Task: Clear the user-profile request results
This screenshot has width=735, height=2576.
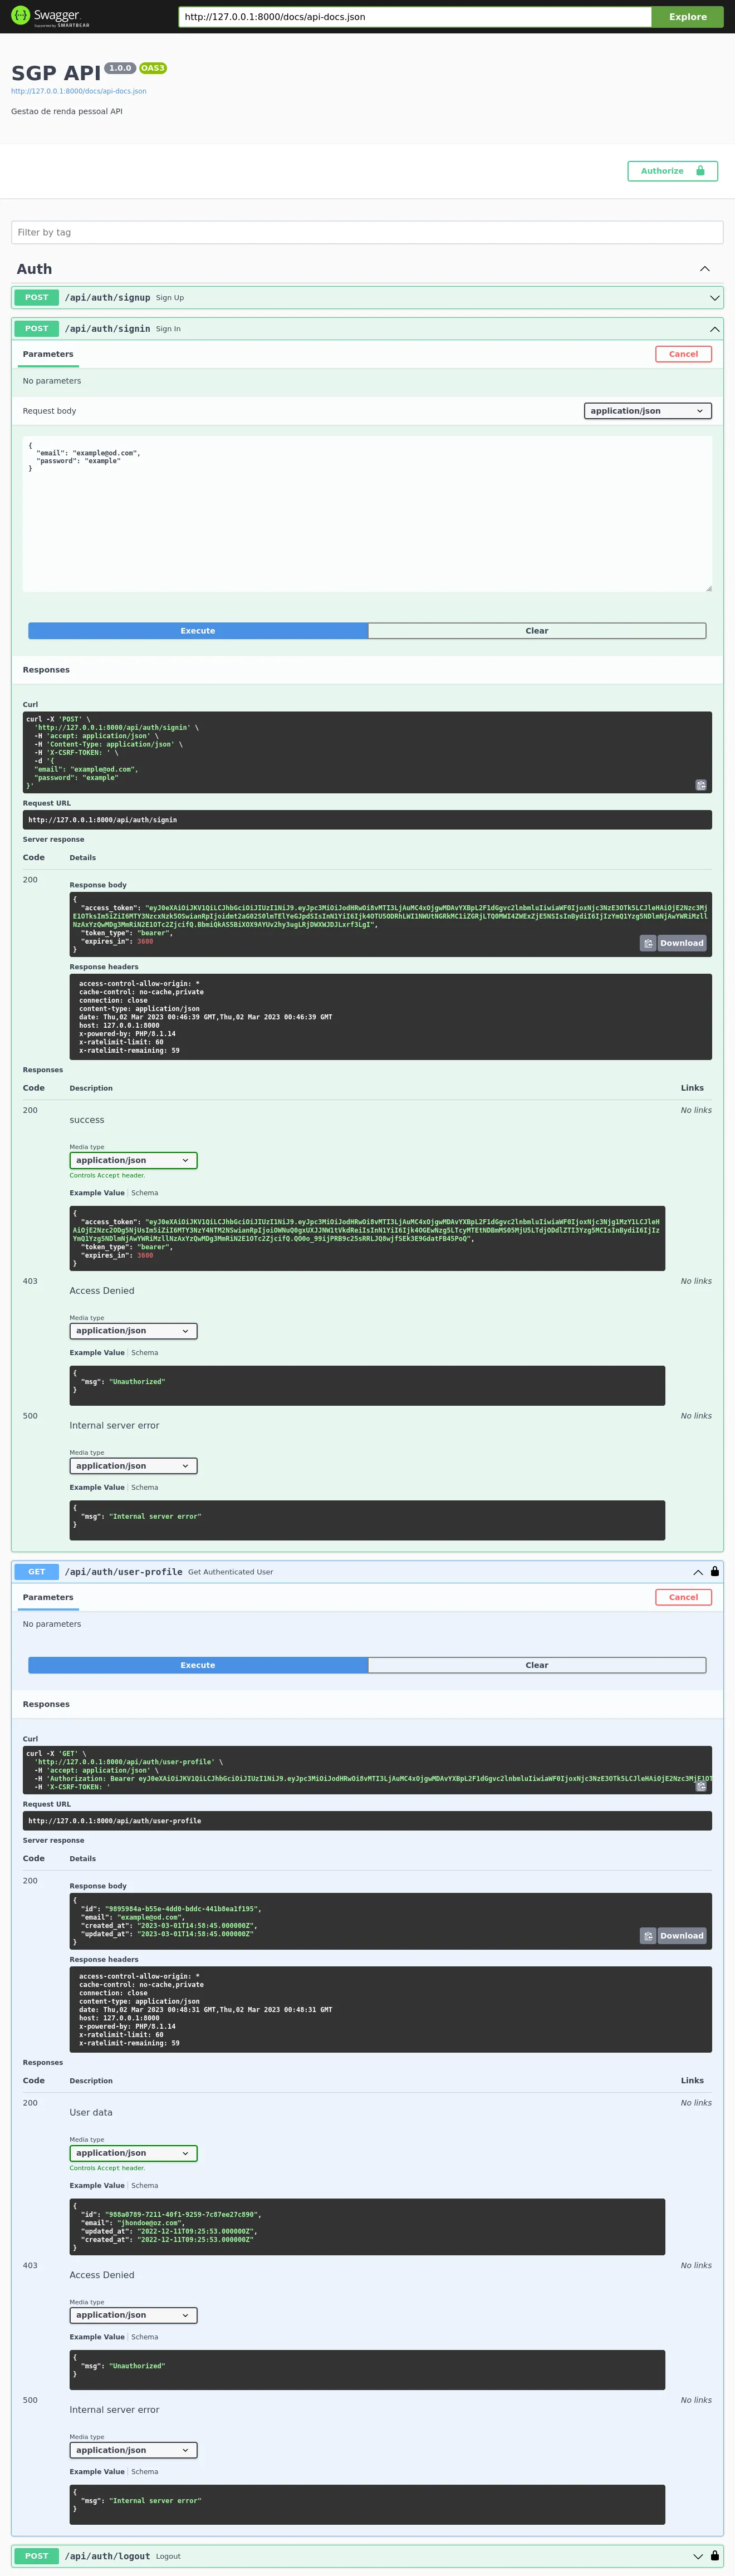Action: point(537,1665)
